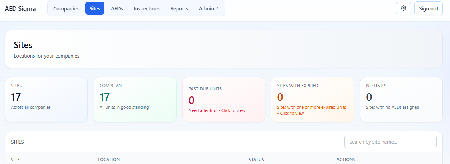Open the Past Due Units card
450x164 pixels.
tap(224, 100)
